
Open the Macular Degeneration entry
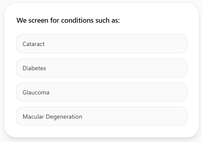[101, 116]
